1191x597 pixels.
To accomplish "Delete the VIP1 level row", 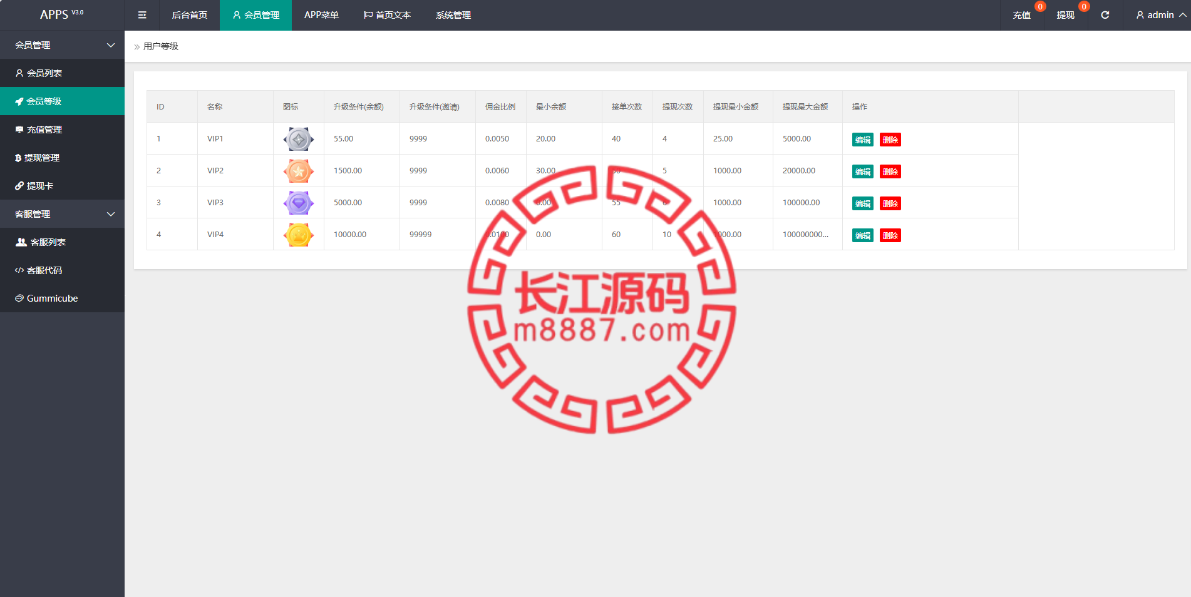I will click(x=890, y=140).
